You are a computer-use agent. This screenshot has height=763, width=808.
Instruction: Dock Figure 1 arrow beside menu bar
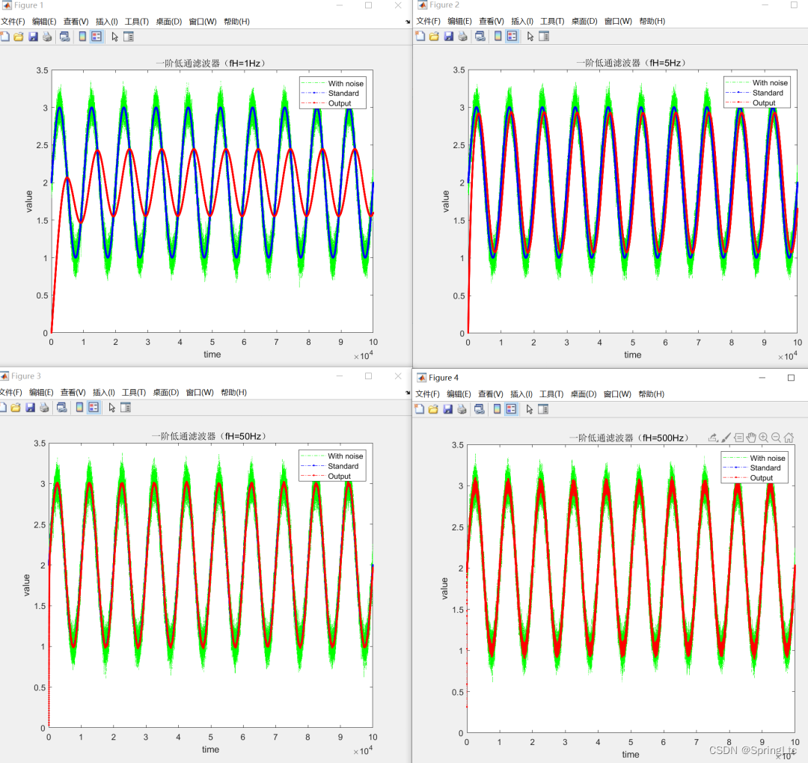408,22
